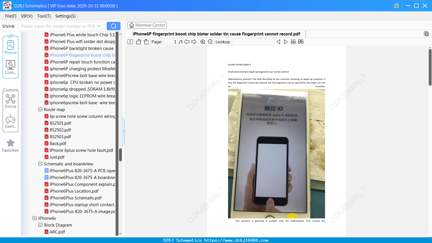The width and height of the screenshot is (432, 243).
Task: Collapse the Schematic and boardview folder
Action: click(x=40, y=164)
